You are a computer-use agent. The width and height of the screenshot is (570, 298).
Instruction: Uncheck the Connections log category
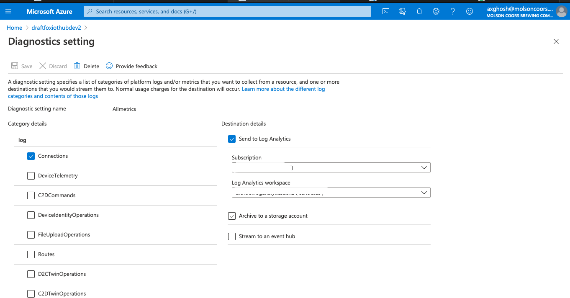point(31,156)
